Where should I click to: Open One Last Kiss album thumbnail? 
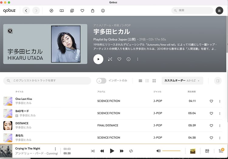(x=8, y=101)
